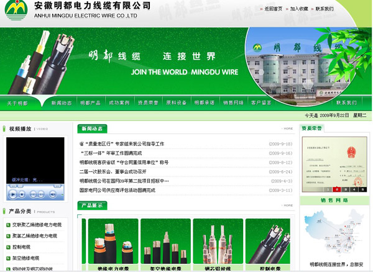Select slide 3 in certificate slideshow
The height and width of the screenshot is (272, 373).
(346, 189)
